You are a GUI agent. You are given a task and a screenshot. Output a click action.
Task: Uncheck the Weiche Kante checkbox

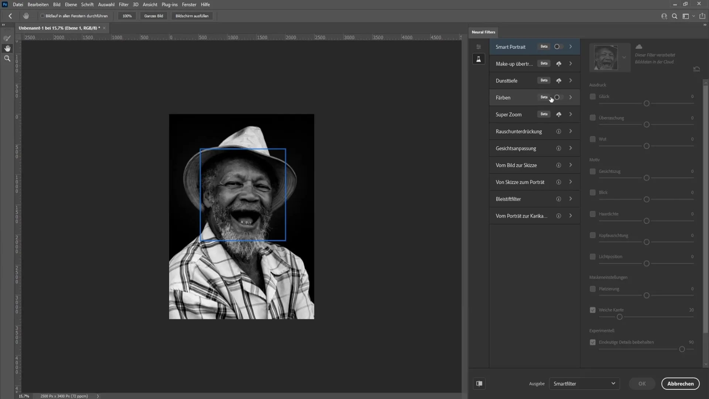(593, 310)
